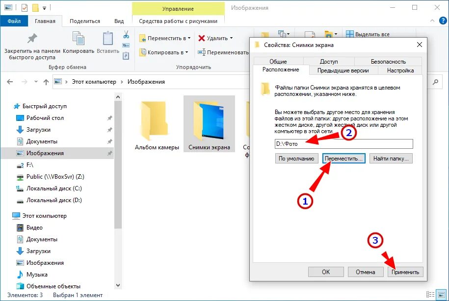The height and width of the screenshot is (301, 449).
Task: Click the Copy path icon under scissors
Action: 126,46
